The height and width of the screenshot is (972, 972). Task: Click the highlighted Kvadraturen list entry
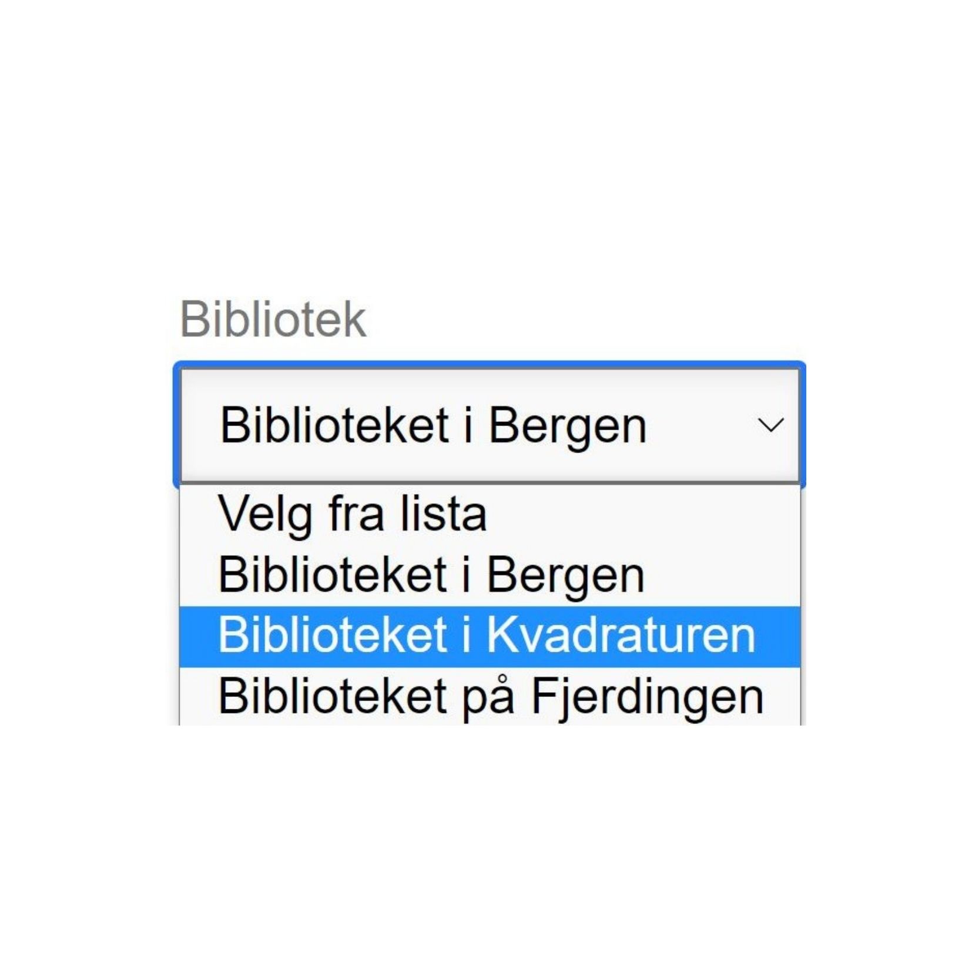(x=490, y=636)
